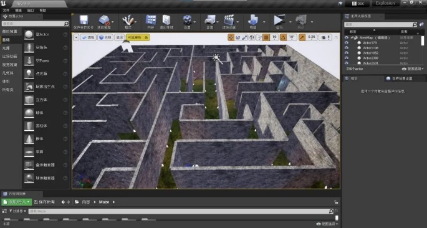Toggle orange grid snapping button
The width and height of the screenshot is (427, 228).
(266, 37)
